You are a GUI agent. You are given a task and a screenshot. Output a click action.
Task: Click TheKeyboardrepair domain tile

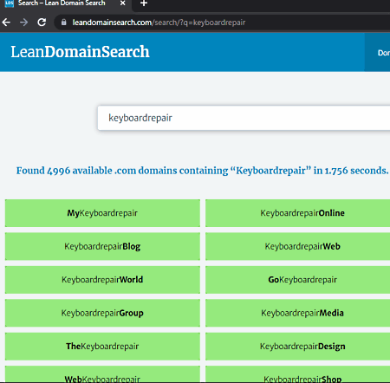102,347
